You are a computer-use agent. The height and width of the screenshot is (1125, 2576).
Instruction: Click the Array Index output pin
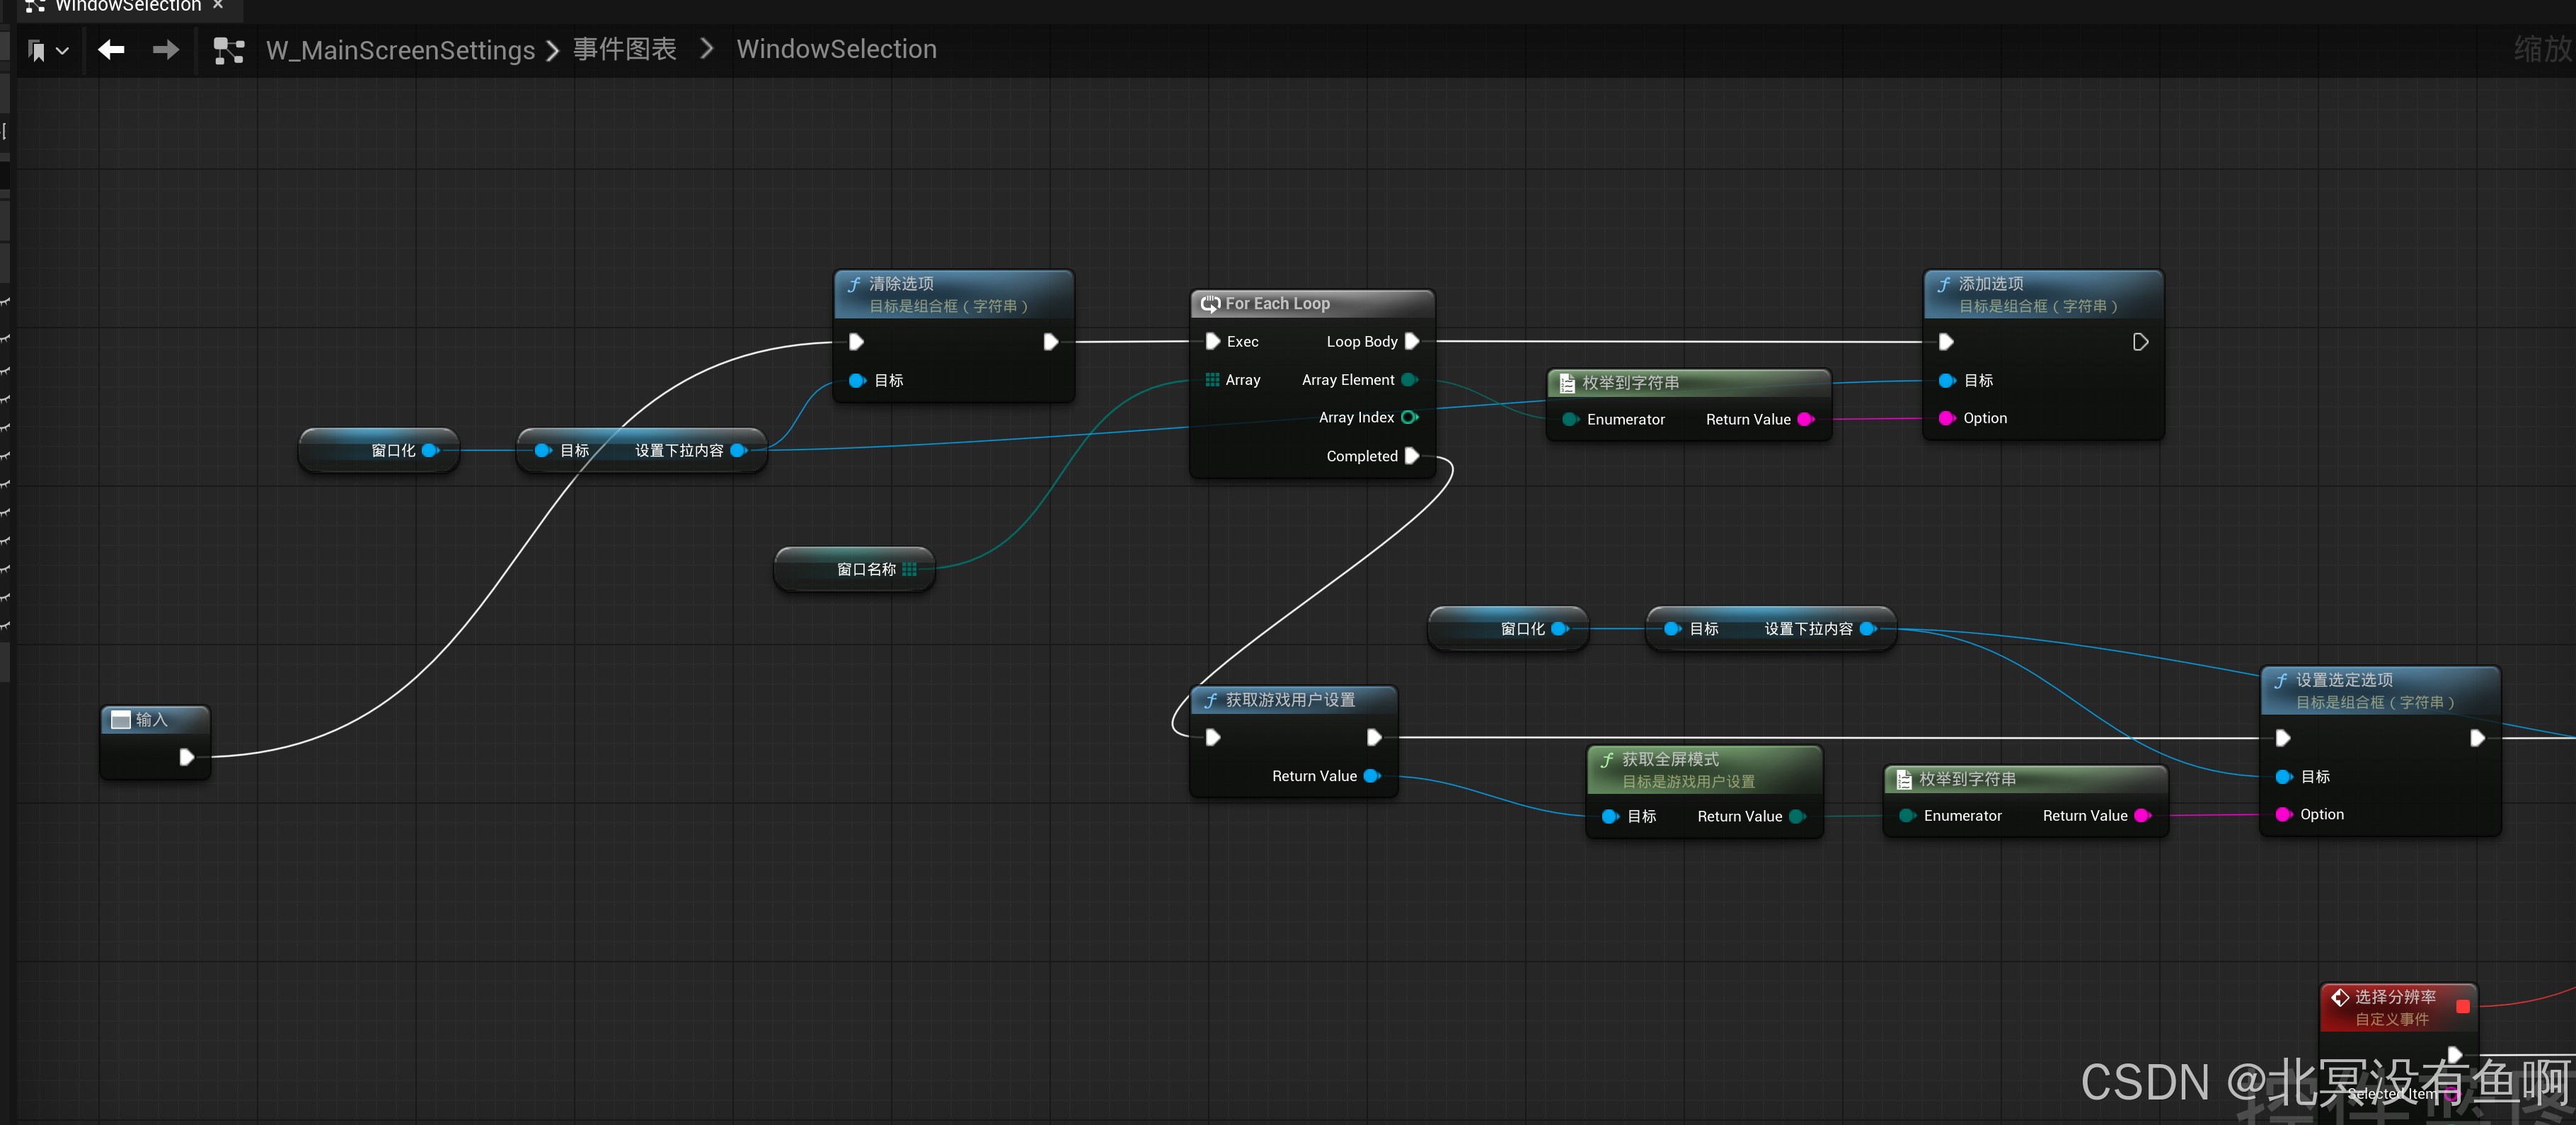click(x=1409, y=417)
